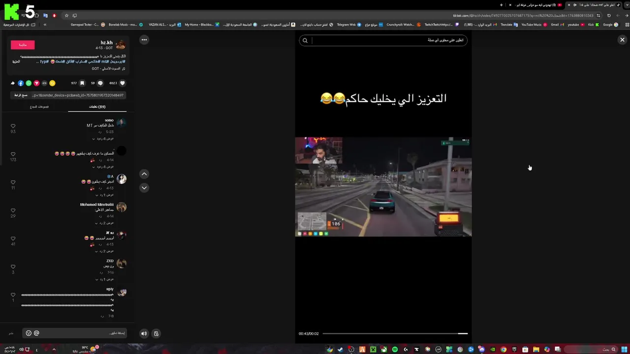Open the emoji picker for comment

click(x=29, y=333)
